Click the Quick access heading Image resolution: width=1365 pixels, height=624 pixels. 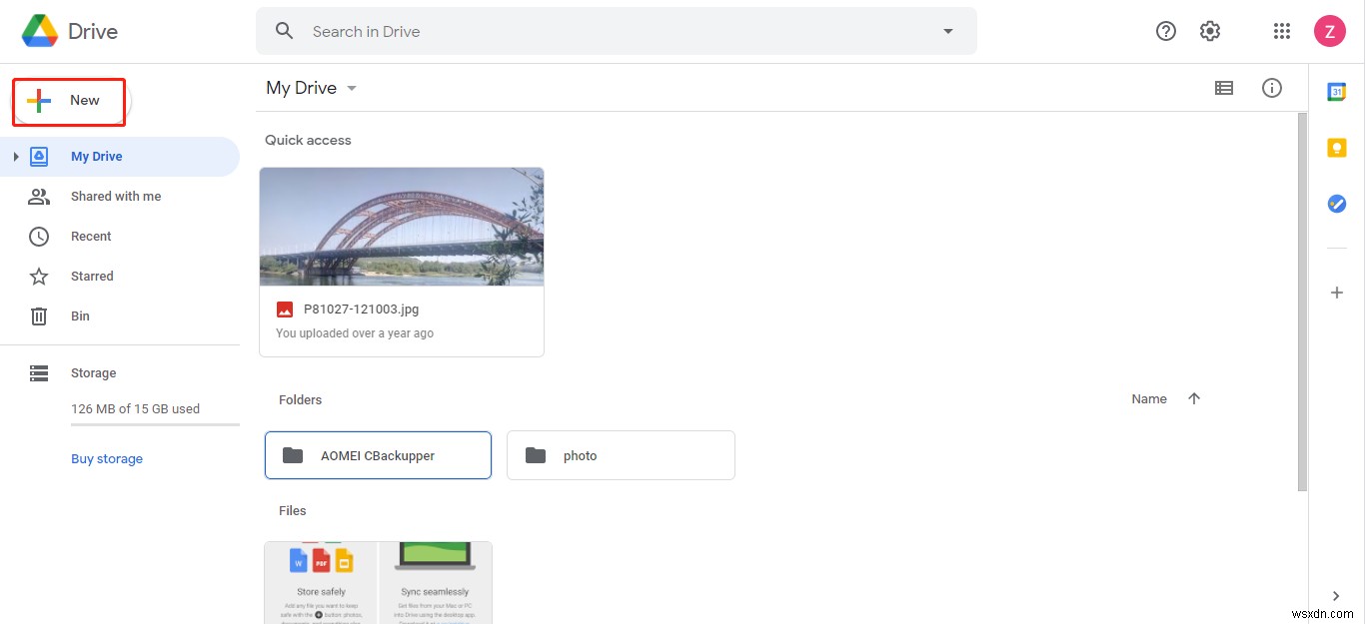(x=308, y=140)
